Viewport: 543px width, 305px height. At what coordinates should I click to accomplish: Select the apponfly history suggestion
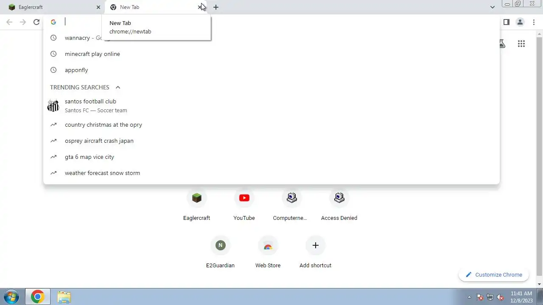[271, 70]
